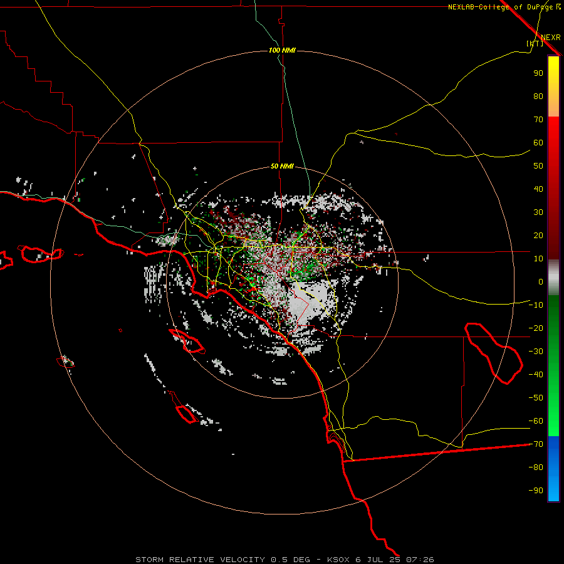Click the 60 value on the velocity scale
This screenshot has width=564, height=564.
tap(538, 142)
